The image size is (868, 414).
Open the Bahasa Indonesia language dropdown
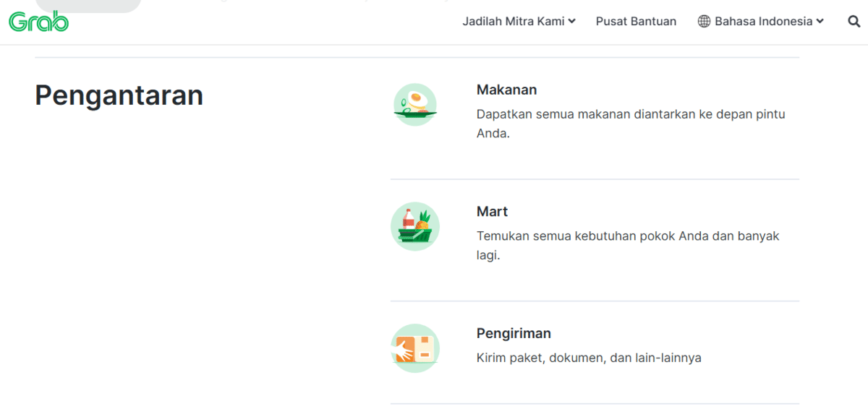point(763,22)
